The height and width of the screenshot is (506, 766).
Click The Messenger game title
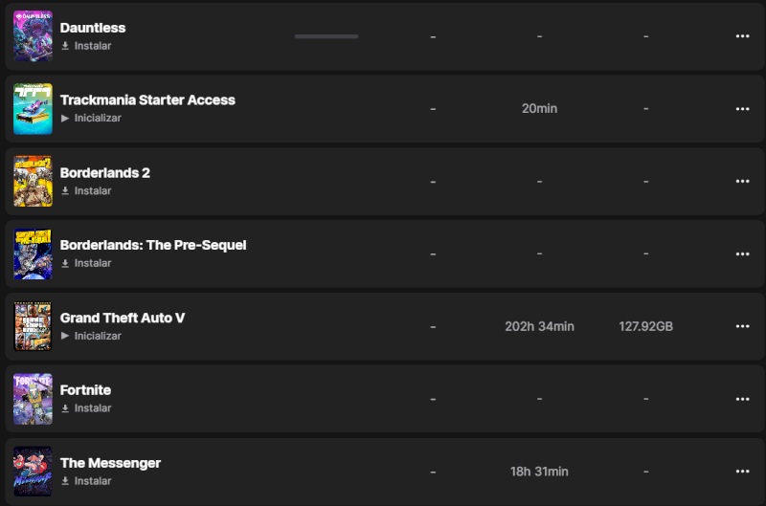110,463
